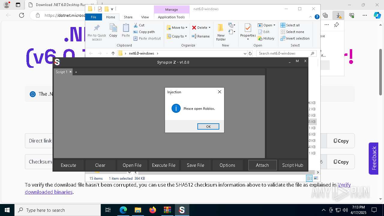Screen dimensions: 384x216
Task: Close the Script 1 tab
Action: tap(70, 72)
